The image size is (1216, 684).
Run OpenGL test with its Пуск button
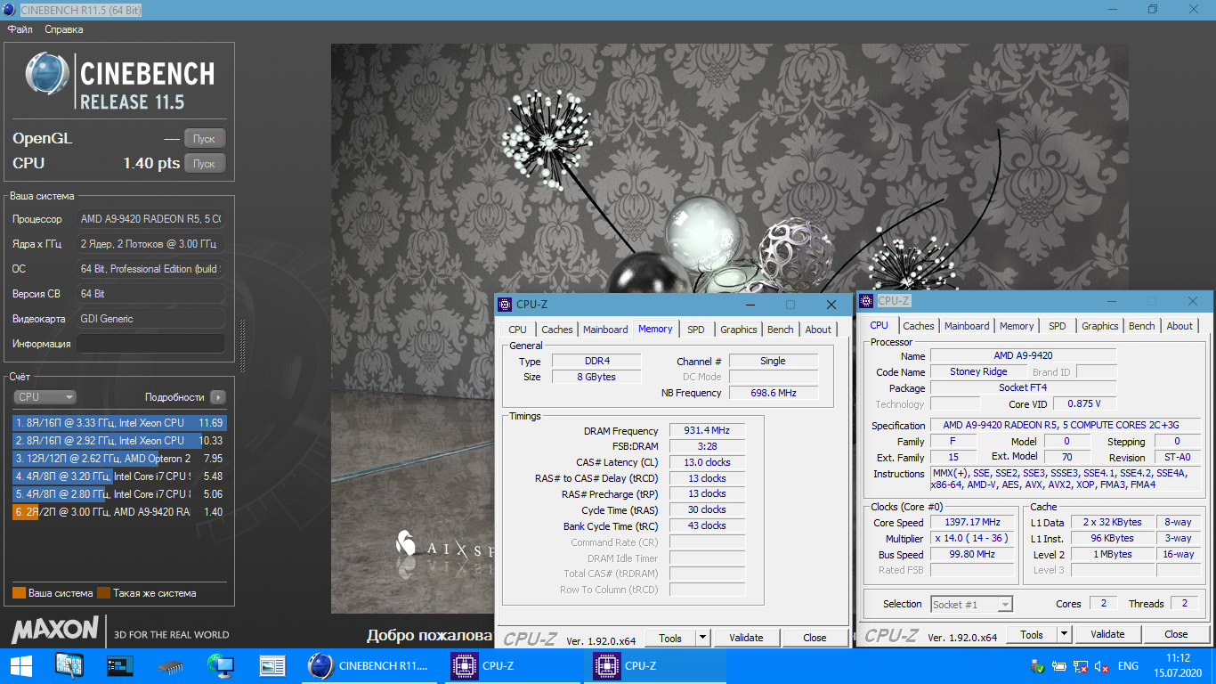pos(205,139)
